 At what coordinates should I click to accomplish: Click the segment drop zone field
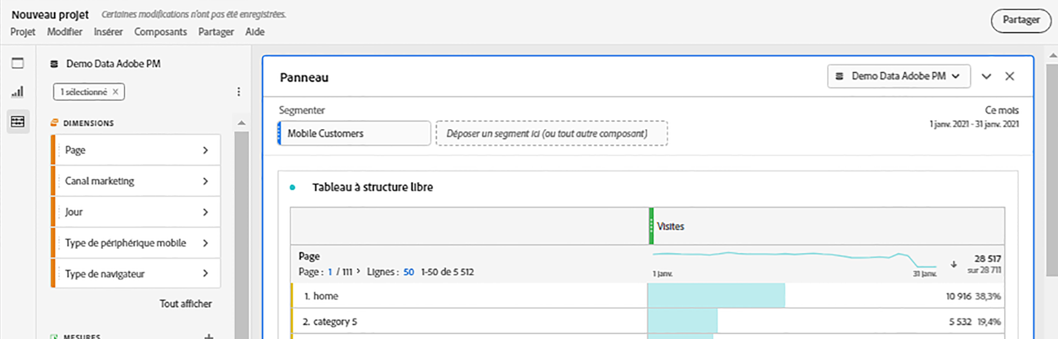pos(551,134)
